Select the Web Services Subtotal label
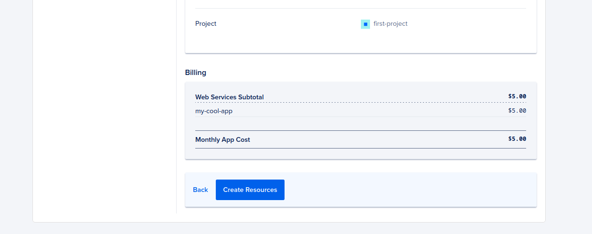This screenshot has width=592, height=234. click(x=230, y=97)
